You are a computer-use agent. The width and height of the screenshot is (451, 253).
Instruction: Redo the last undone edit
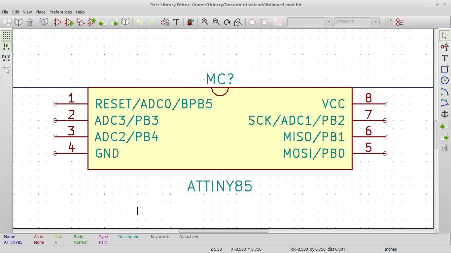pos(151,22)
